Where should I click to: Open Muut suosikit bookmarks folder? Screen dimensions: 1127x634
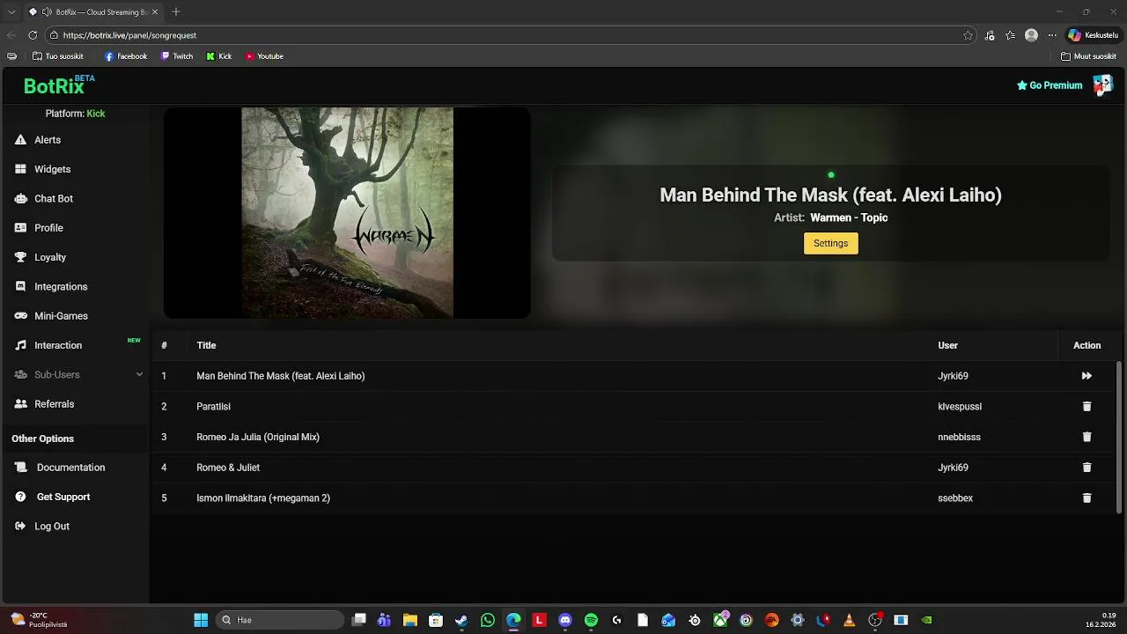1088,56
